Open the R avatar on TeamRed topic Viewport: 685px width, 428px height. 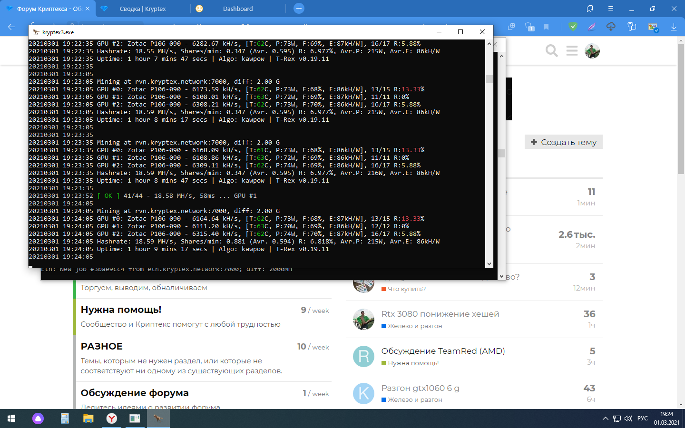(363, 357)
